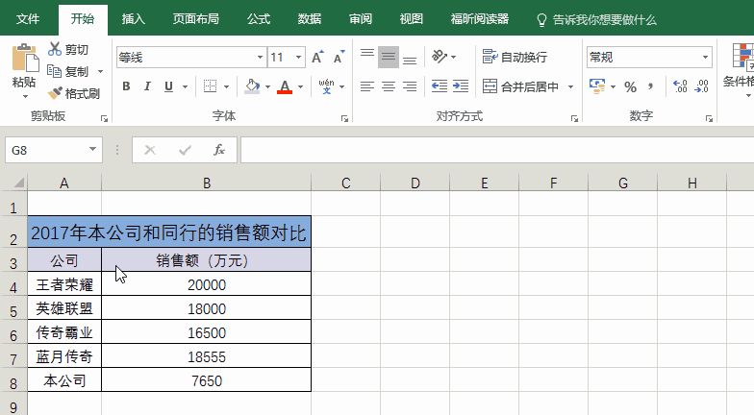Click Merge & Center (合并后居中)
754x415 pixels.
pyautogui.click(x=521, y=86)
